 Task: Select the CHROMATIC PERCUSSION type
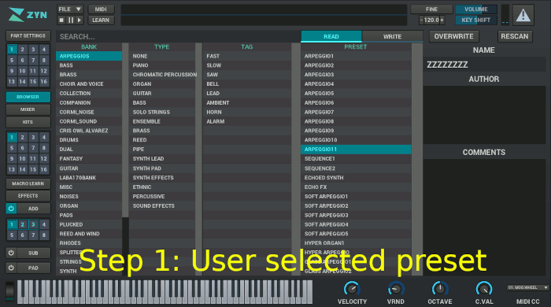pyautogui.click(x=162, y=75)
